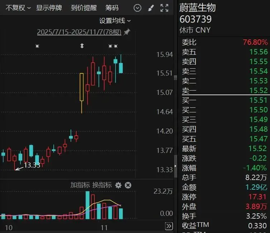Image resolution: width=270 pixels, height=233 pixels.
Task: Click the 2025/7/15-2025/11/7 date range link
Action: [79, 32]
